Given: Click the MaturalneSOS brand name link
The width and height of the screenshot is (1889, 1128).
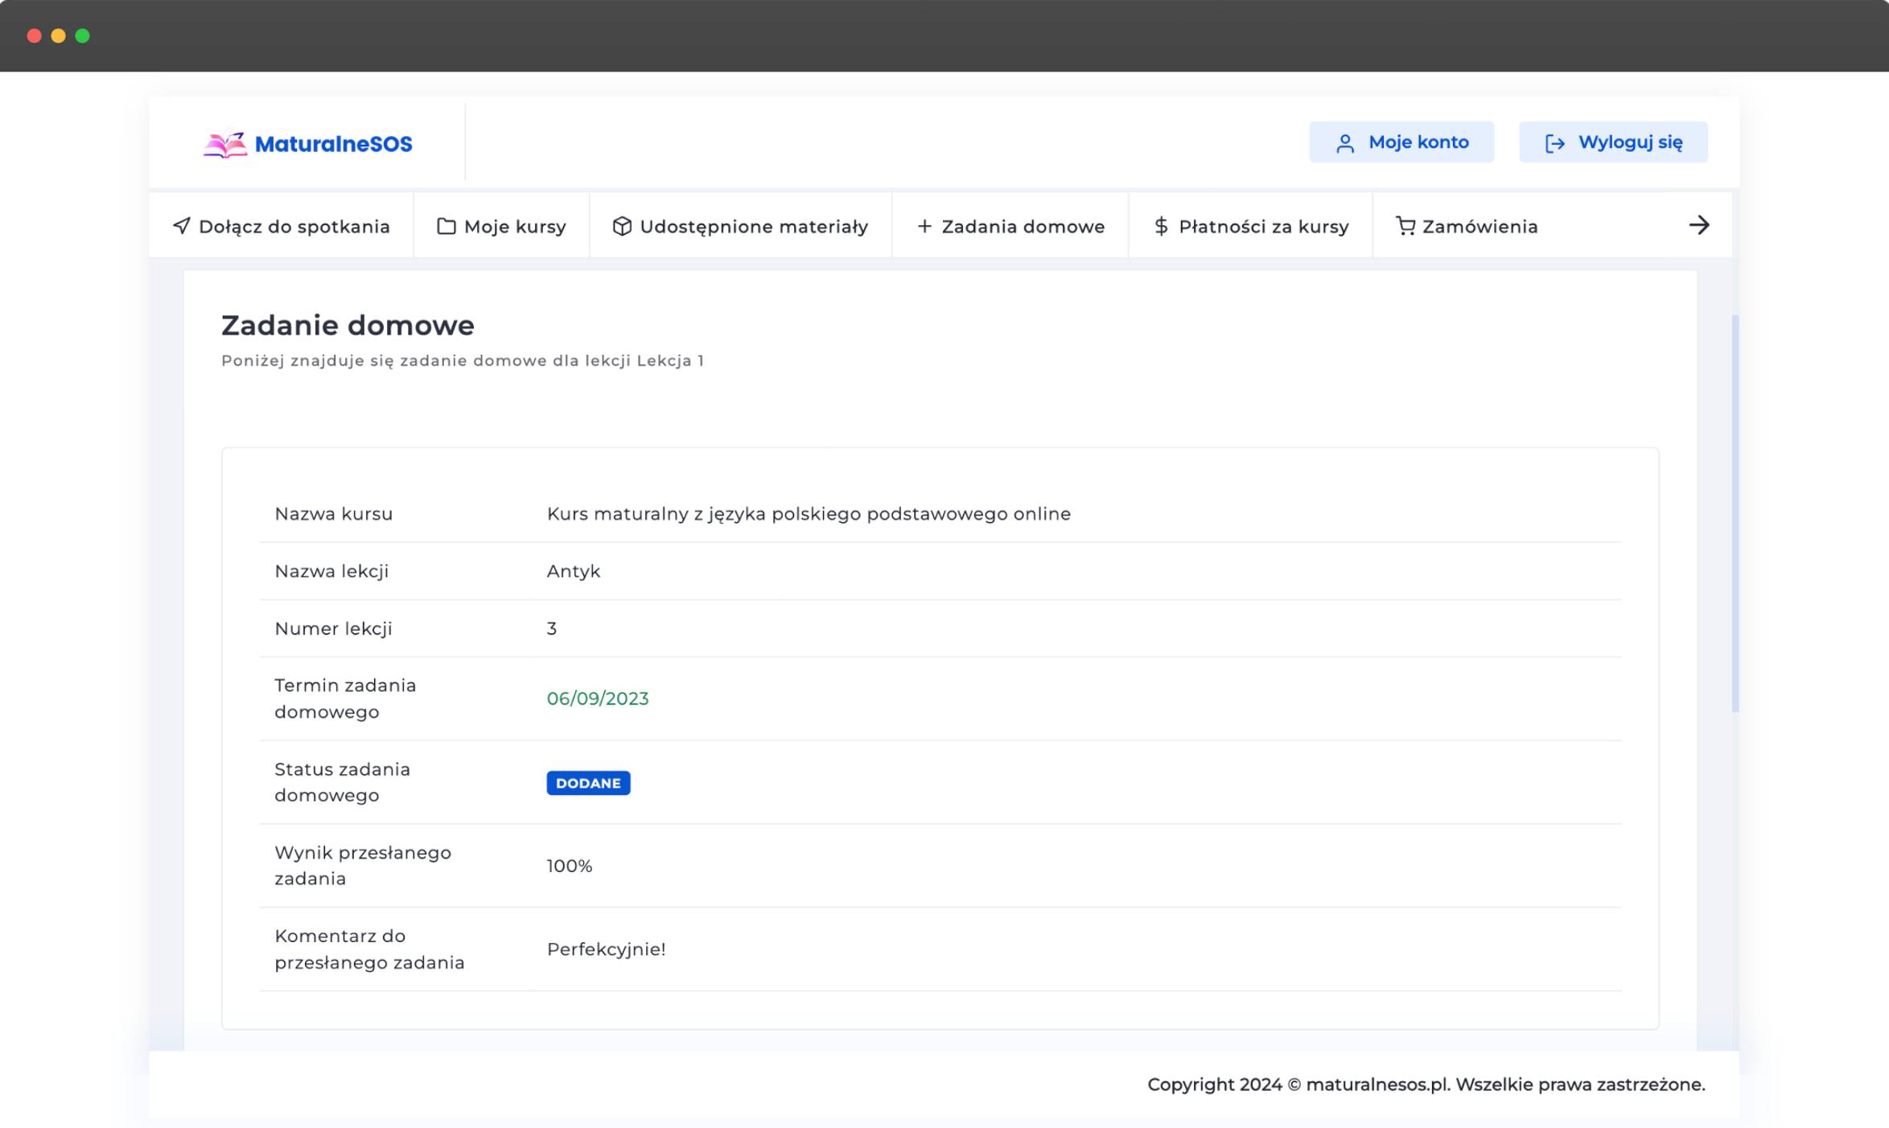Looking at the screenshot, I should pos(334,144).
